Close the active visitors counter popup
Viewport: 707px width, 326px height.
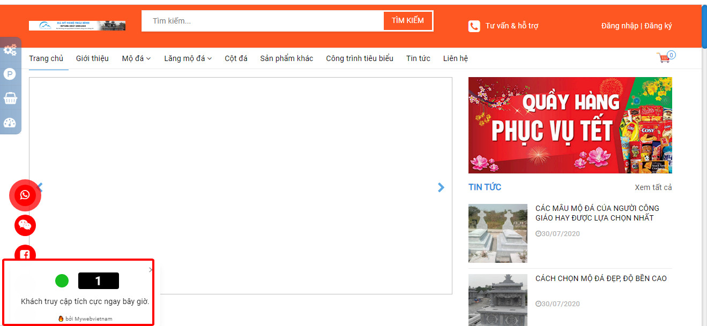pyautogui.click(x=151, y=270)
